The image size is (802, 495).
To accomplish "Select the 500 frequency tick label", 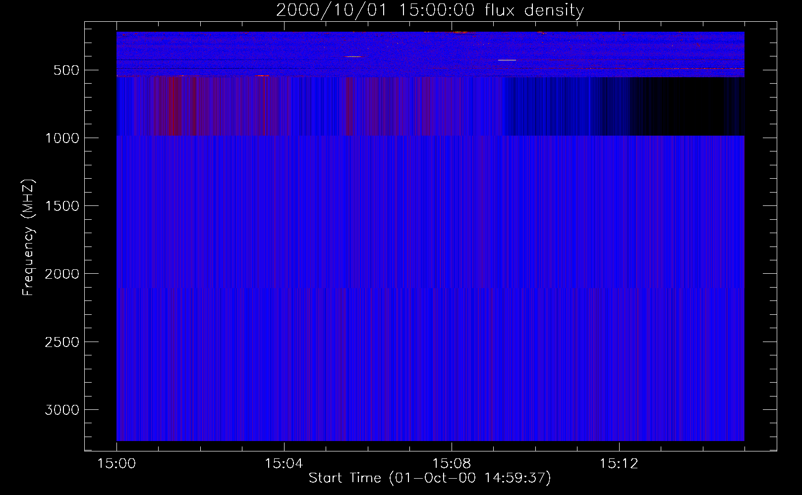I will tap(67, 70).
